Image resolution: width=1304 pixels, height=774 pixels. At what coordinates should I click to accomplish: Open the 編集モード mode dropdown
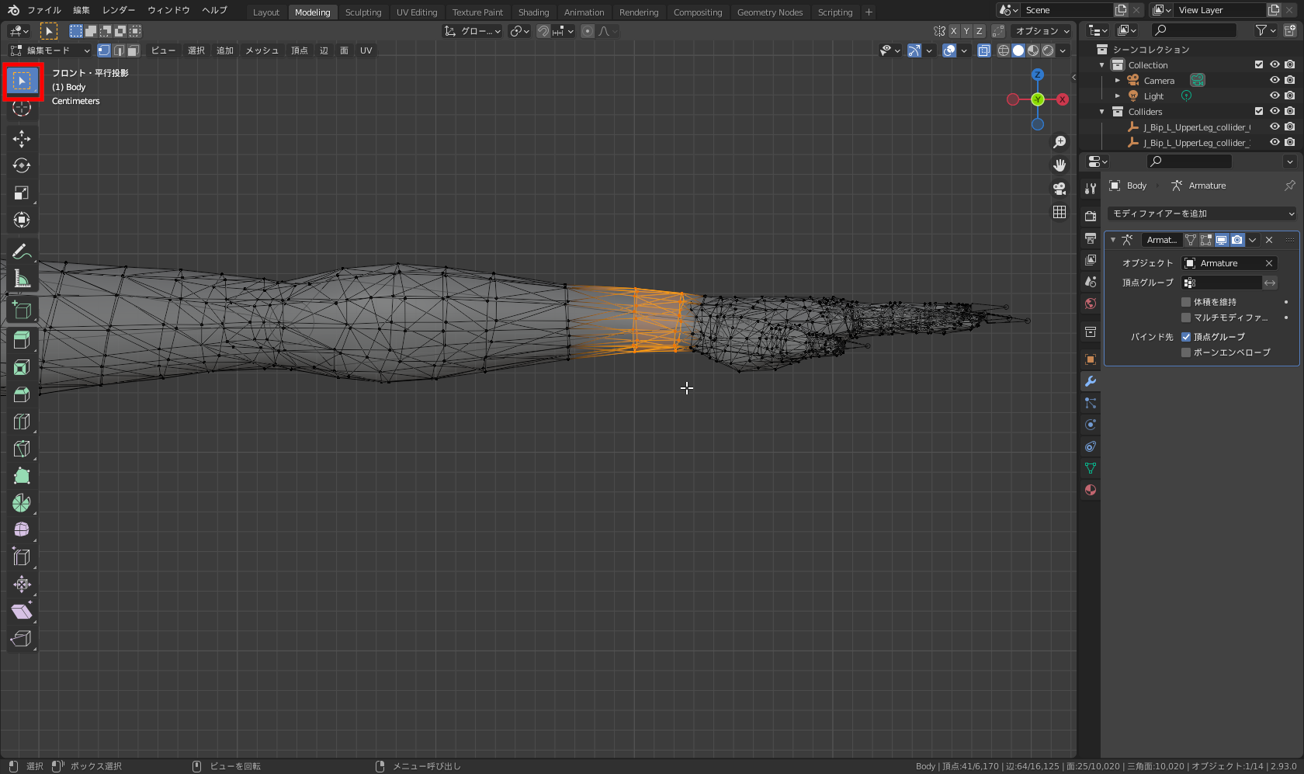[50, 50]
